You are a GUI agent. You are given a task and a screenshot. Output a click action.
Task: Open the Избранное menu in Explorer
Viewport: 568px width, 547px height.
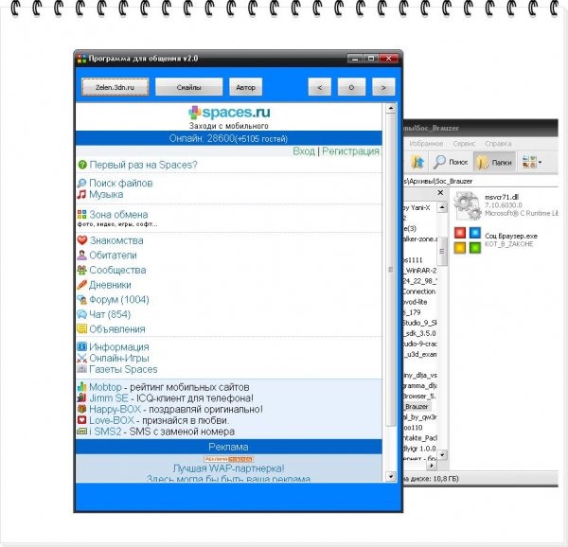pos(426,144)
